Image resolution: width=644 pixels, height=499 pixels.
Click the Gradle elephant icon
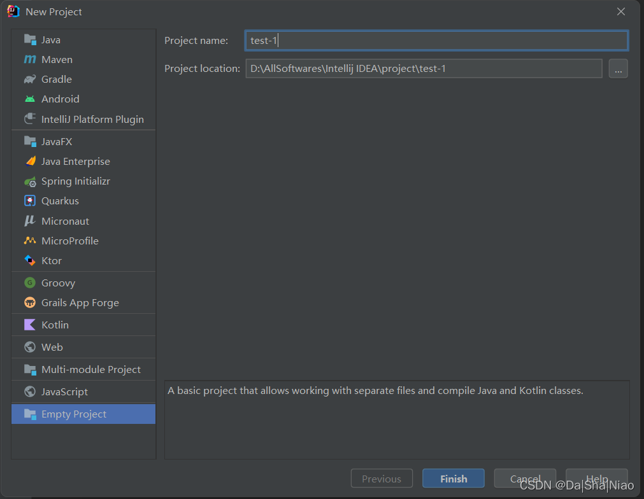30,79
